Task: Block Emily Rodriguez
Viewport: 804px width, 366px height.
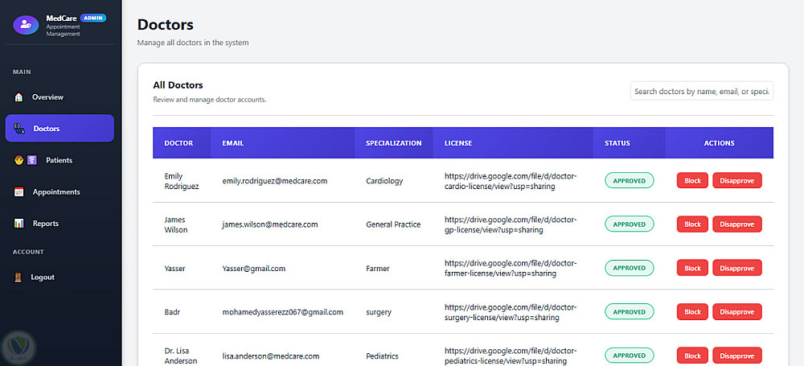Action: [692, 181]
